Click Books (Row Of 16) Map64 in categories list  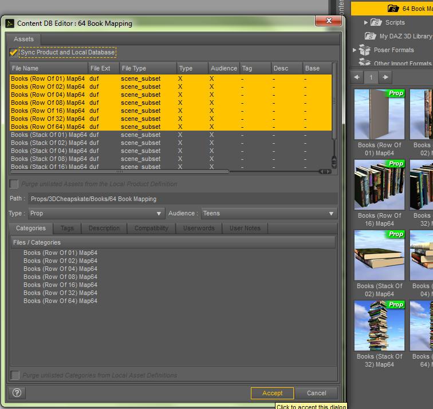[x=60, y=285]
